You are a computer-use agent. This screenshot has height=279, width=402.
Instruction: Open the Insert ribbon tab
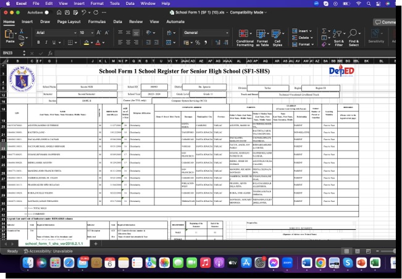point(27,22)
